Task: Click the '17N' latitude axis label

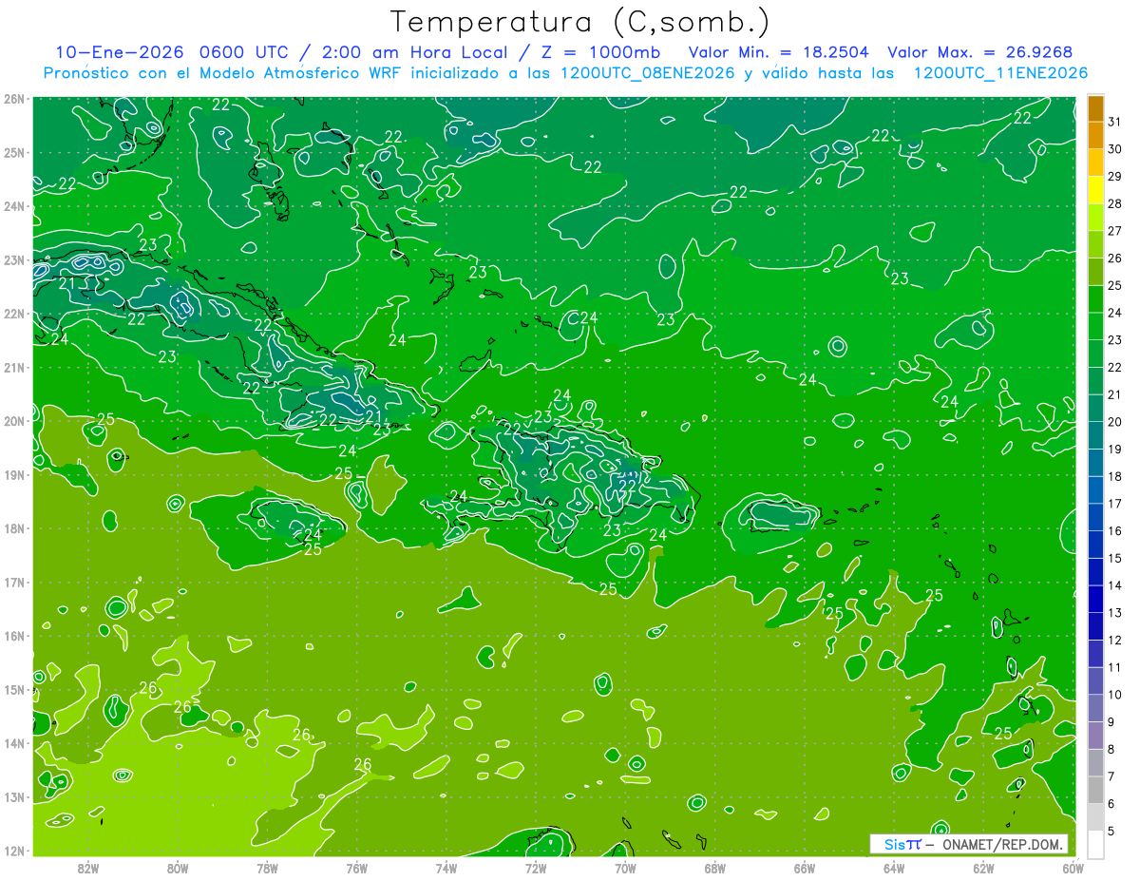Action: [14, 582]
